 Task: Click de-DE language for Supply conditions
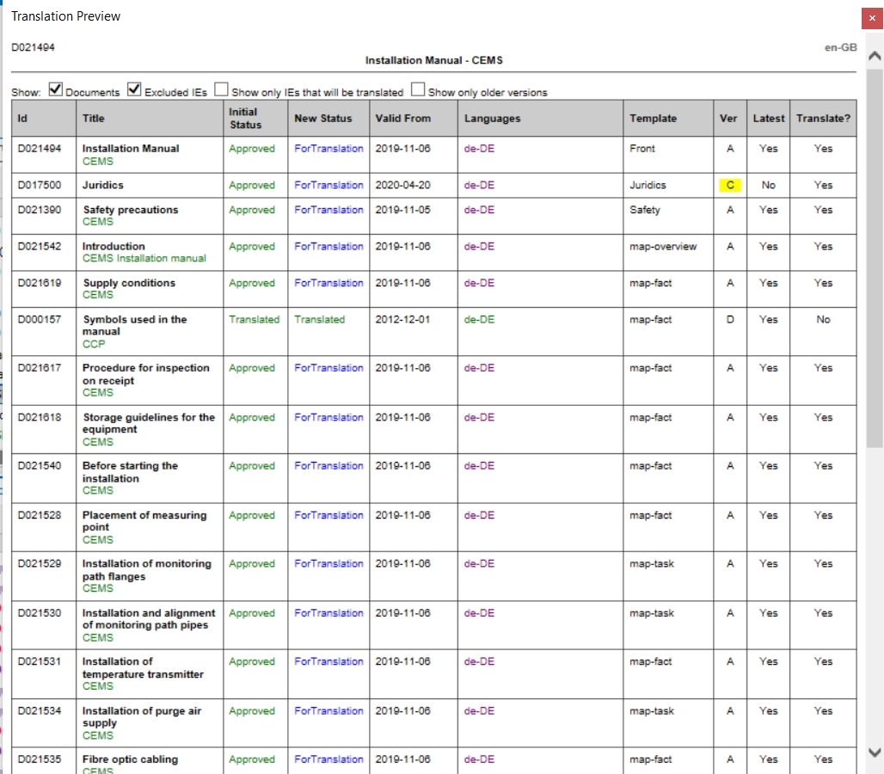click(479, 283)
